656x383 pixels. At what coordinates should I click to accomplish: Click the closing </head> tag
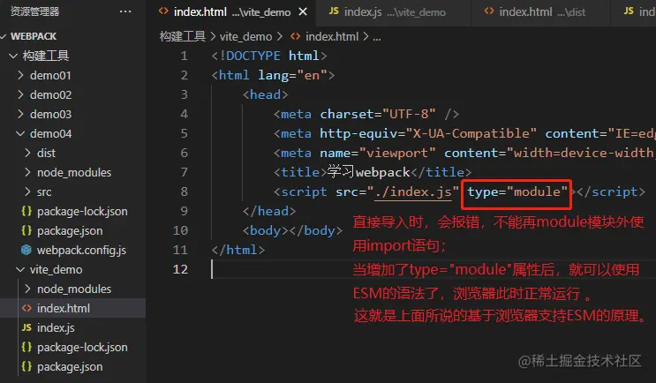(x=269, y=211)
